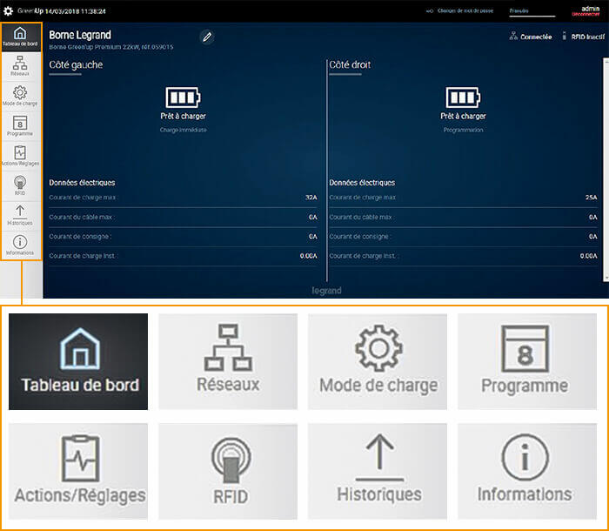Click the pencil edit icon beside Borne Legrand
The image size is (609, 531).
coord(207,37)
